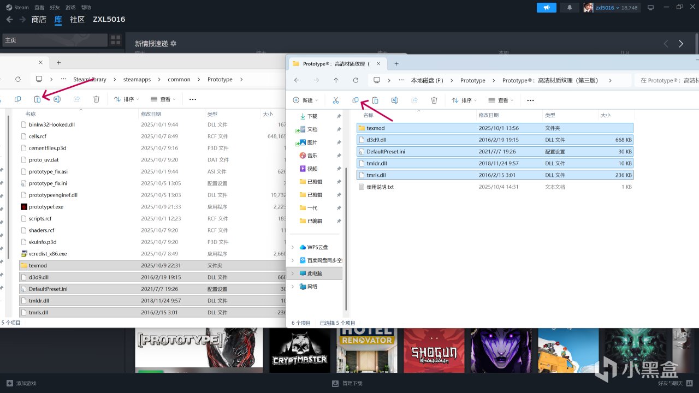
Task: Click the Steam library grid view icon
Action: pyautogui.click(x=115, y=40)
